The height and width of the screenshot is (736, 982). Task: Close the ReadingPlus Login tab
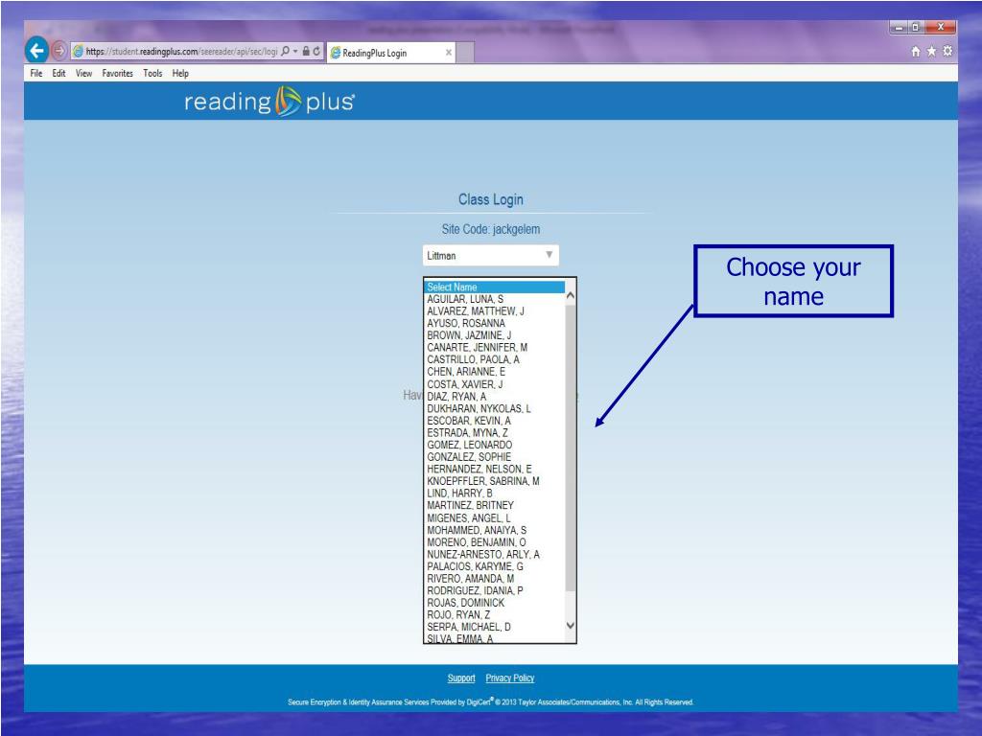[449, 53]
